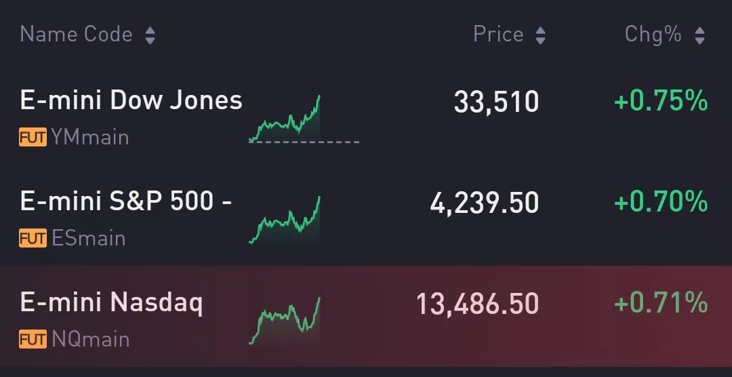Click the FUT badge next to YMmain
This screenshot has width=732, height=377.
[33, 138]
